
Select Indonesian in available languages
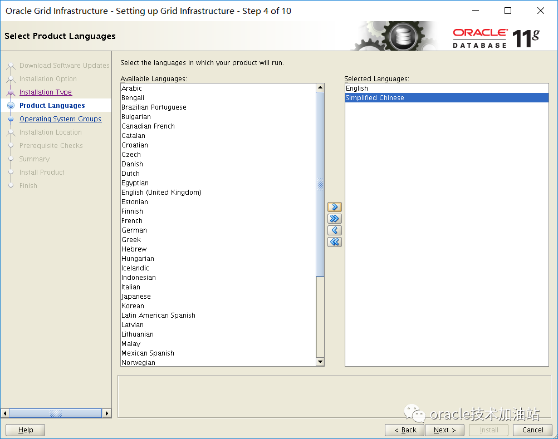click(x=218, y=278)
